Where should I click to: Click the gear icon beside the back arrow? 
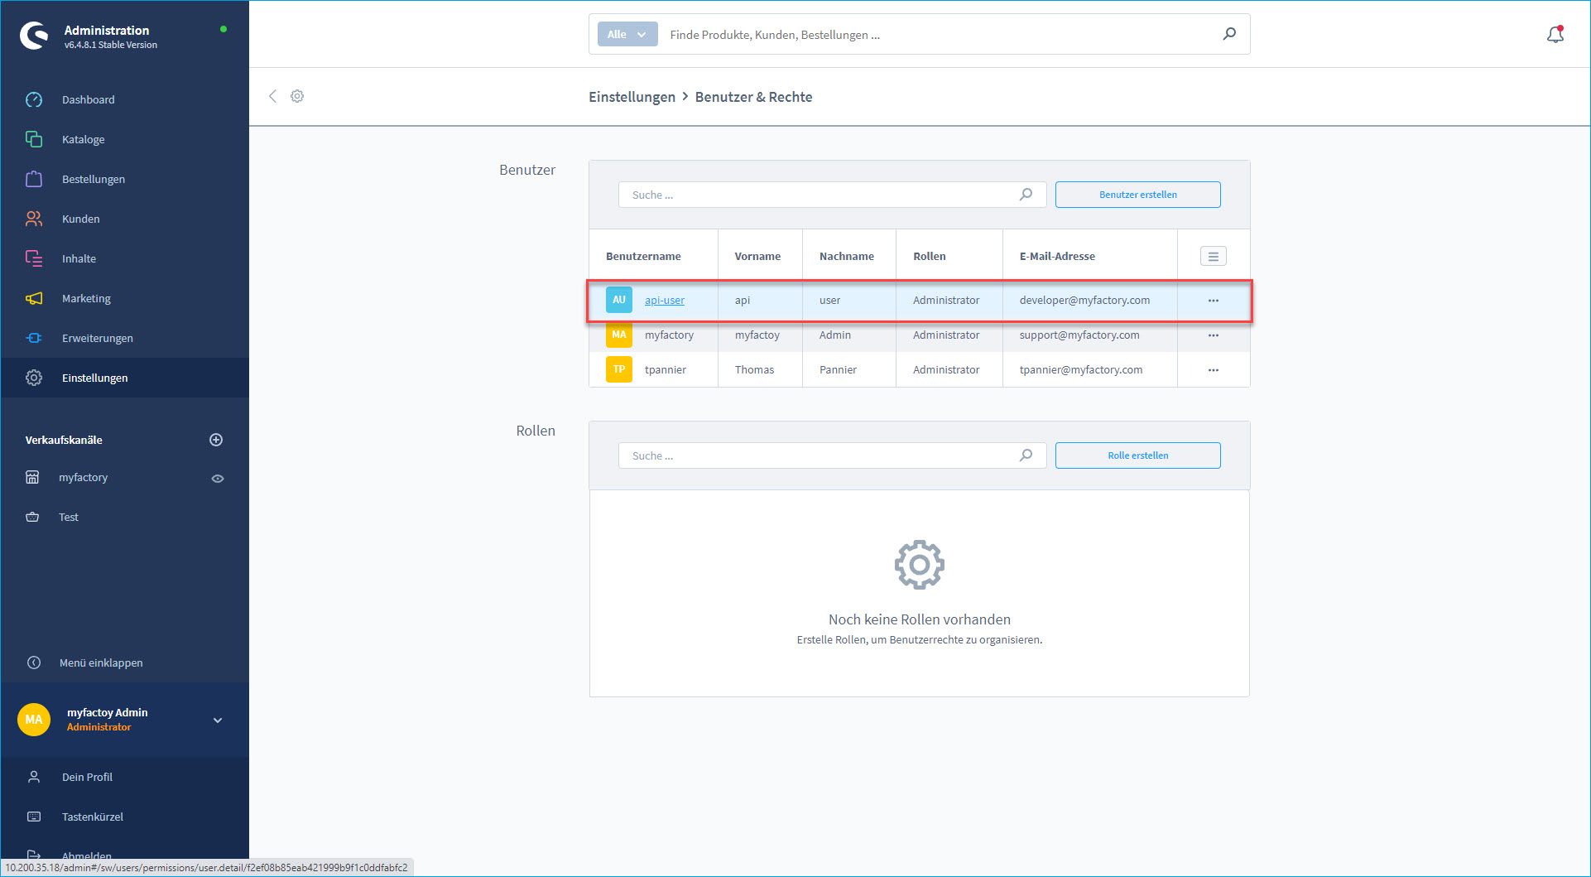[297, 96]
